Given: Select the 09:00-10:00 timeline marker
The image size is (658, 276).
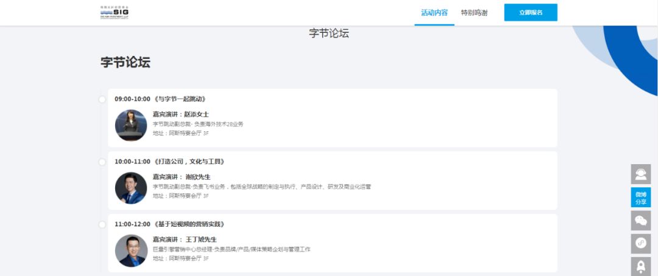Looking at the screenshot, I should 102,99.
